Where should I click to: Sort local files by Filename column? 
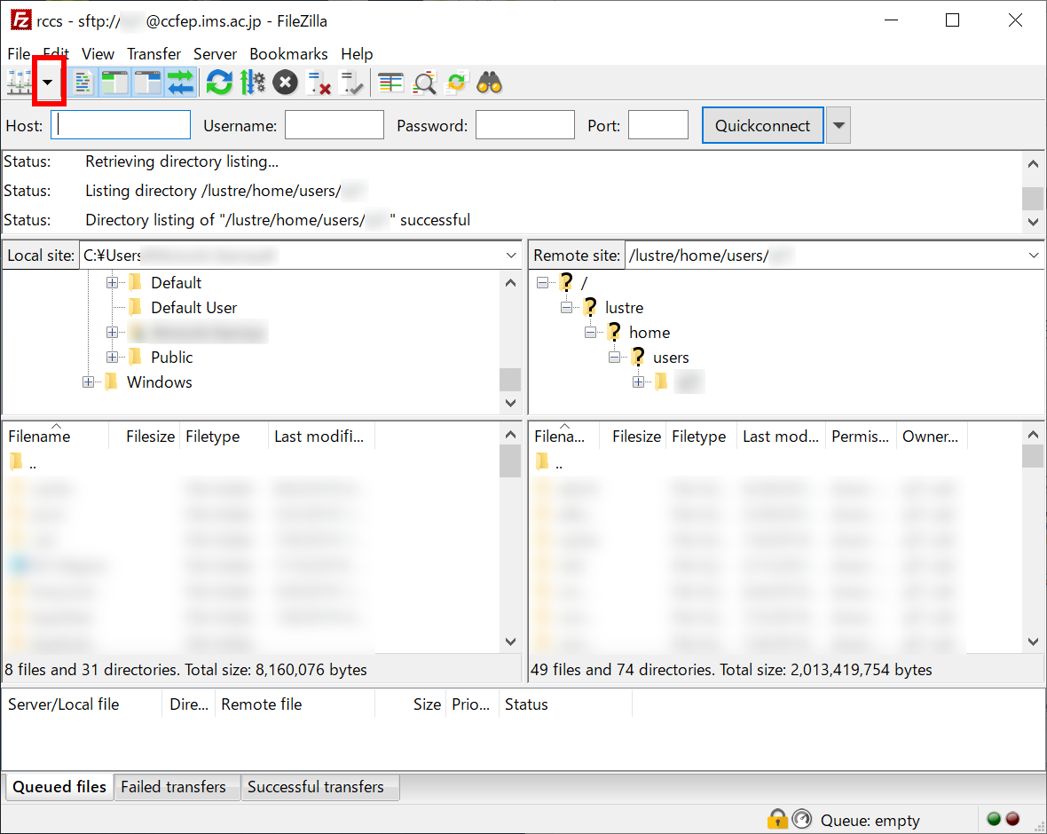(x=56, y=436)
